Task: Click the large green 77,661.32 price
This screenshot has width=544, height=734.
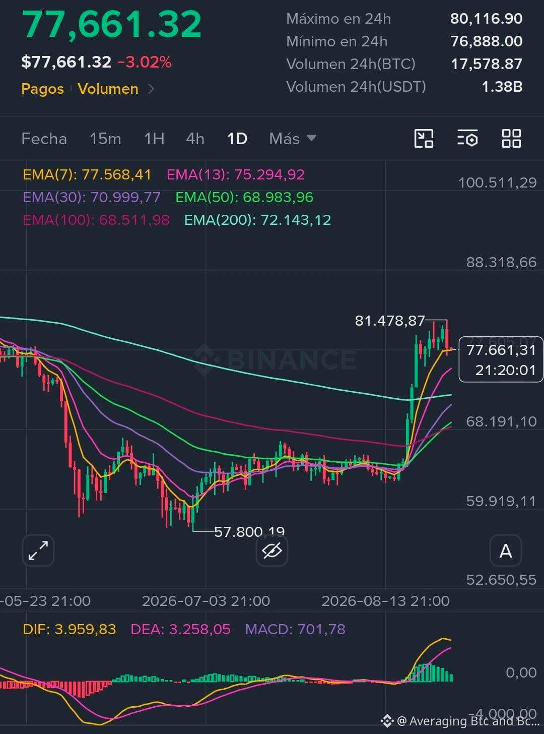Action: tap(112, 24)
